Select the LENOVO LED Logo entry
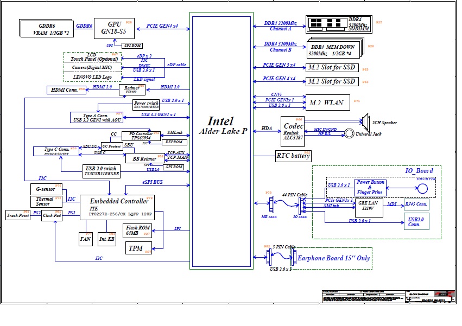 92,77
